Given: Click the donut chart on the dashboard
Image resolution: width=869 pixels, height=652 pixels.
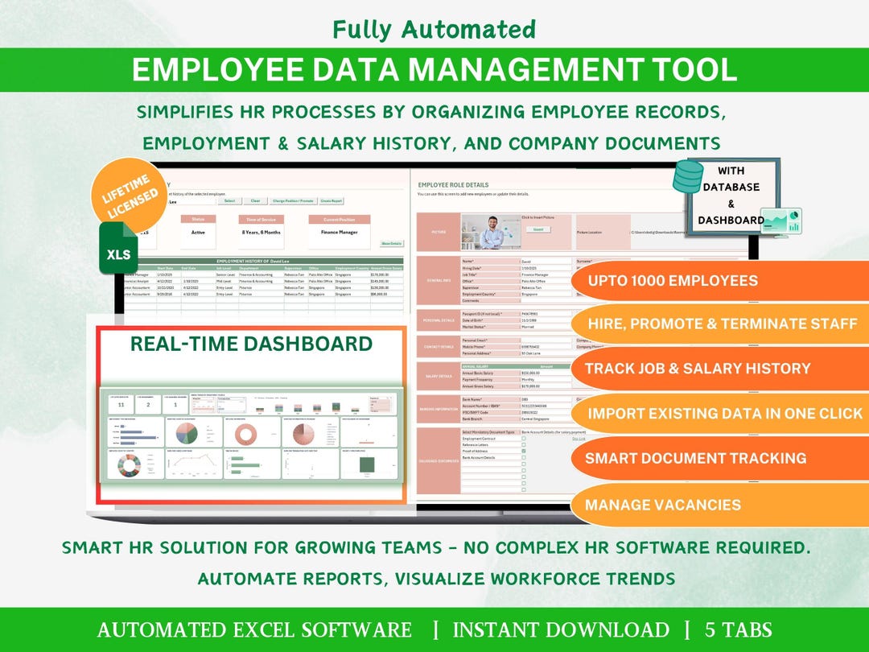Looking at the screenshot, I should coord(245,433).
